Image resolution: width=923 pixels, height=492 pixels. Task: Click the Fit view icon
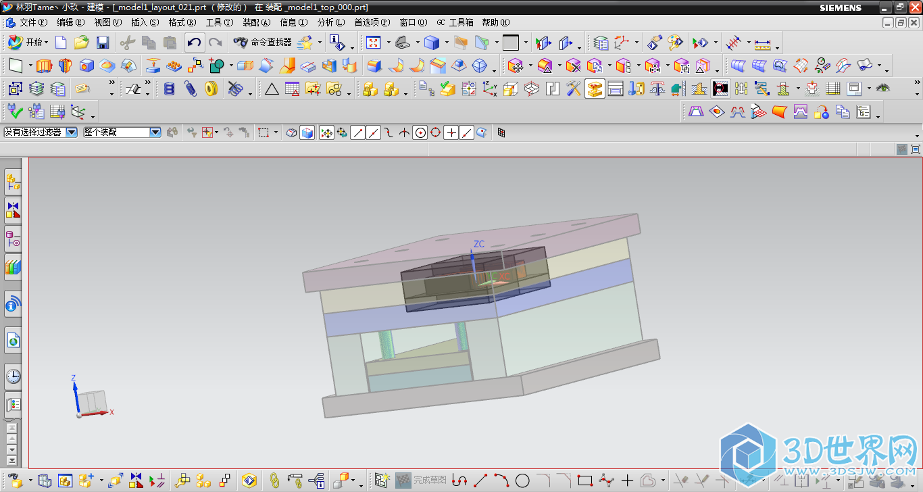coord(373,43)
